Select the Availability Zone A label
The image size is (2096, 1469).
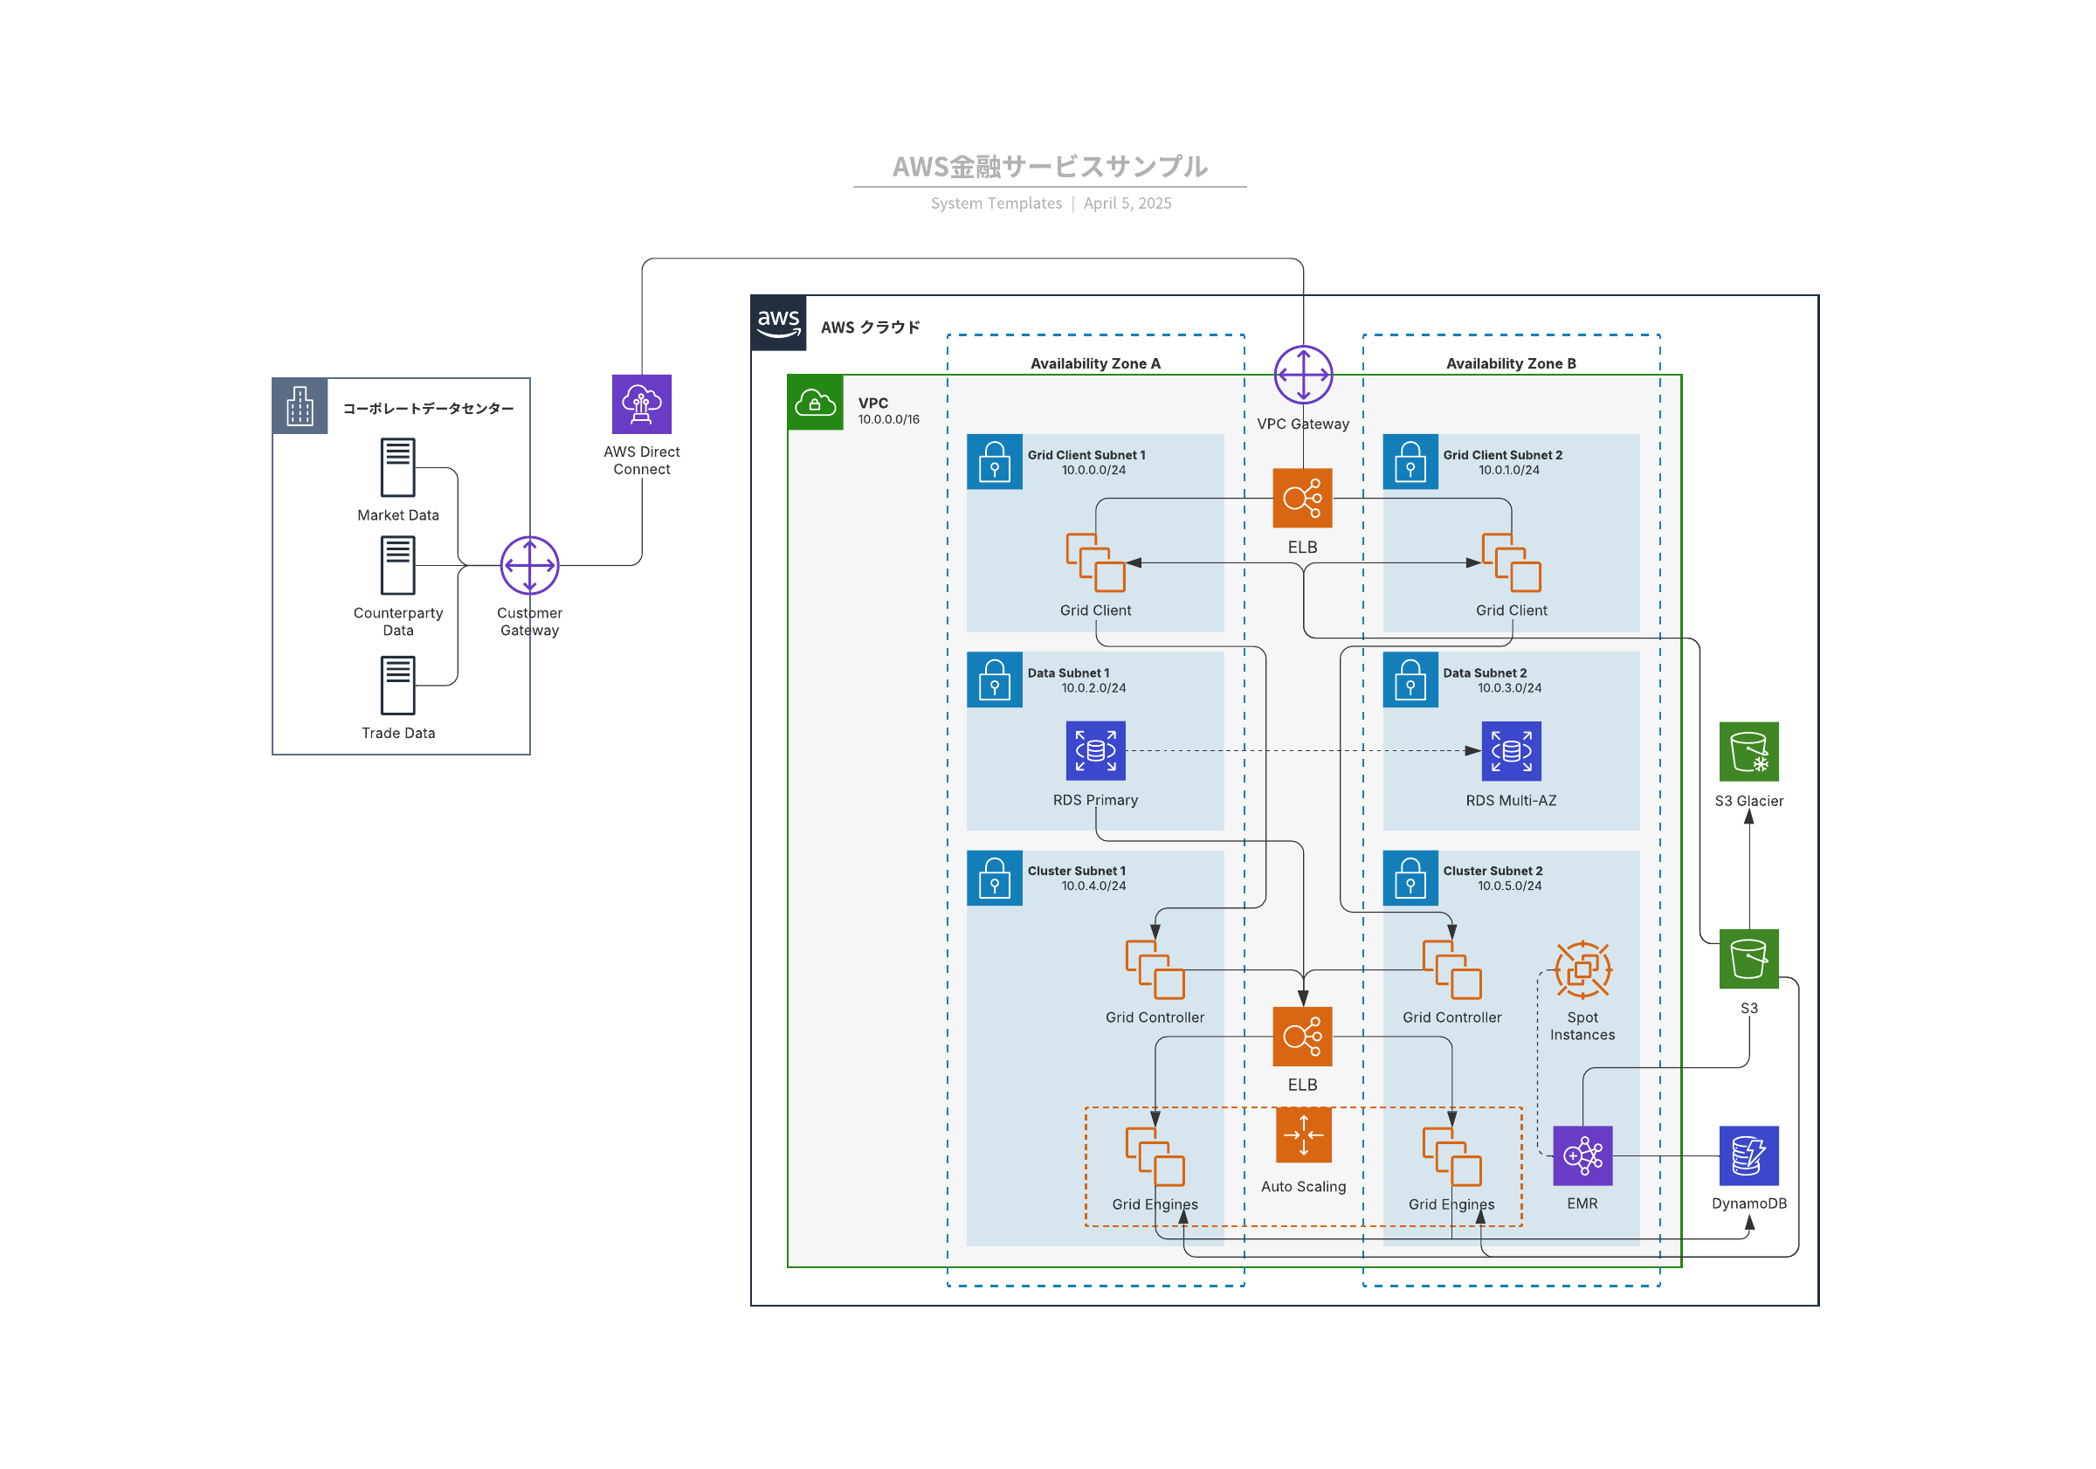1095,363
